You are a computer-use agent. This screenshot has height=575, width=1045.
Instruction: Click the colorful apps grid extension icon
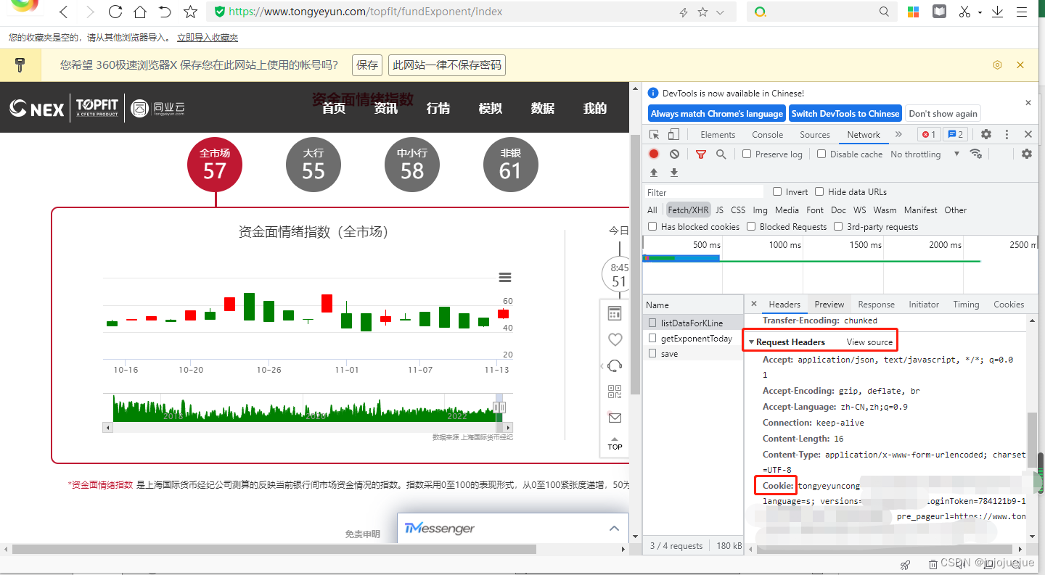(x=914, y=12)
